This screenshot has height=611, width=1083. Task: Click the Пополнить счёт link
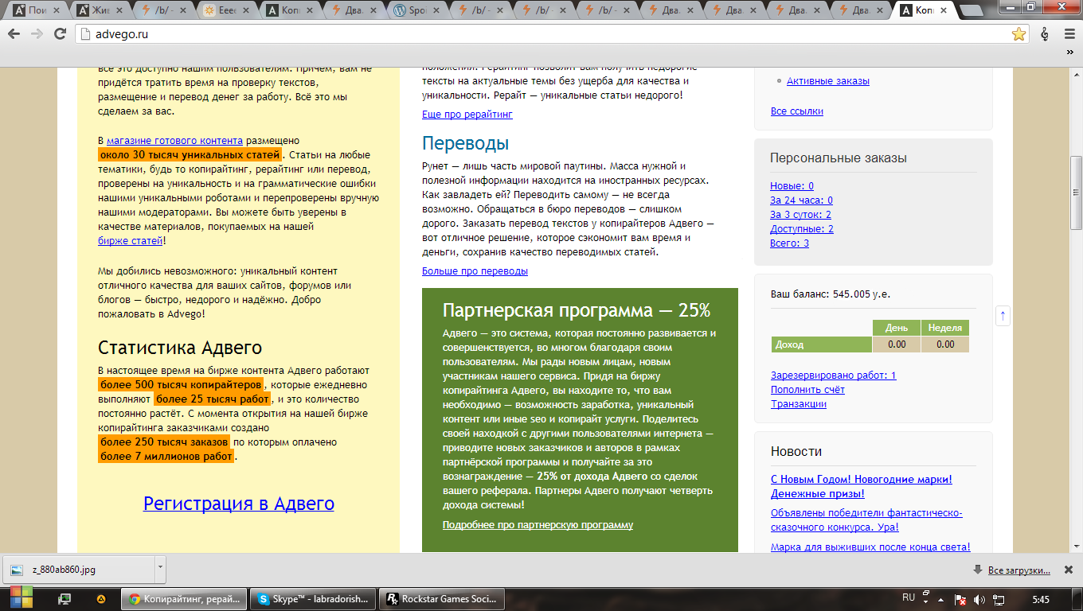coord(807,390)
